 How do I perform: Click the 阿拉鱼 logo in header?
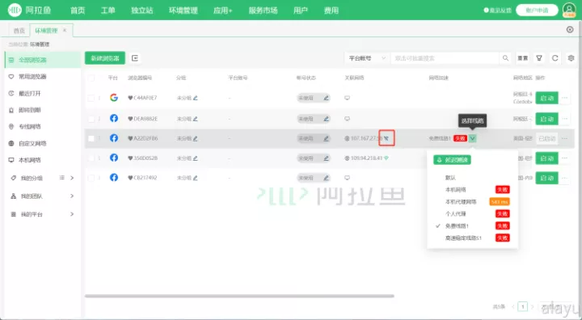tap(29, 10)
